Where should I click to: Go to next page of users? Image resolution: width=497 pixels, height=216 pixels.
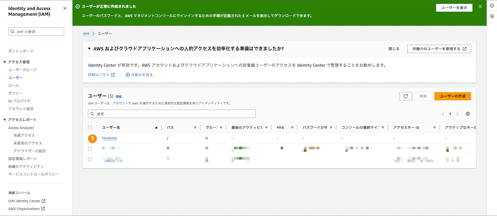pos(457,114)
